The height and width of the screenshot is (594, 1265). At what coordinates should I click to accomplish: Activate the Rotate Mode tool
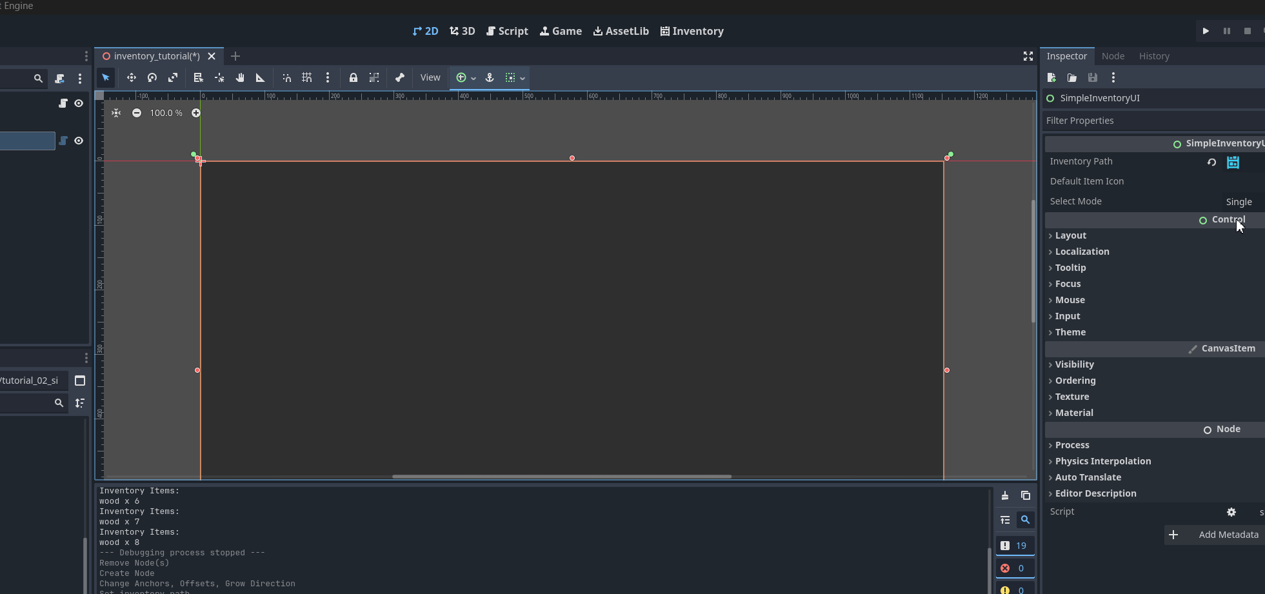click(x=152, y=77)
